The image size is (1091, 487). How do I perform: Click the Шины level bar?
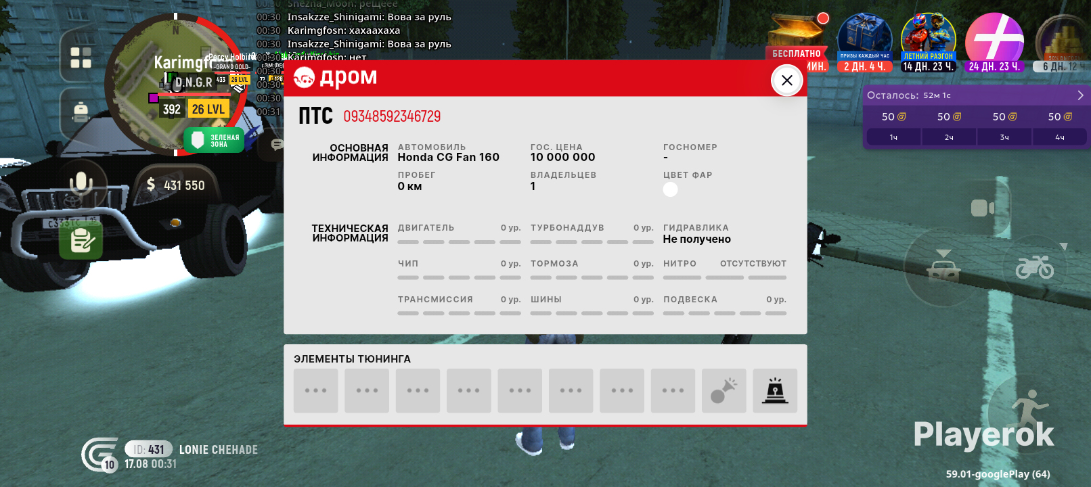point(592,313)
